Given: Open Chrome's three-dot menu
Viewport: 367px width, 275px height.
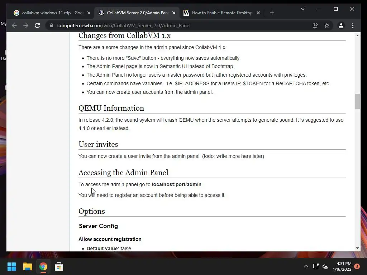Looking at the screenshot, I should (353, 25).
